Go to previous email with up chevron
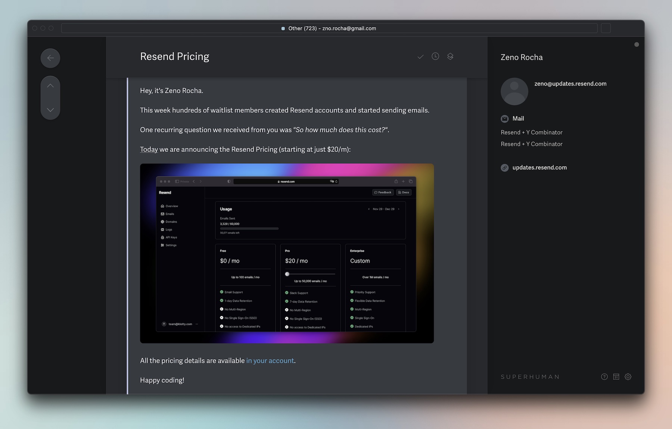672x429 pixels. (50, 86)
